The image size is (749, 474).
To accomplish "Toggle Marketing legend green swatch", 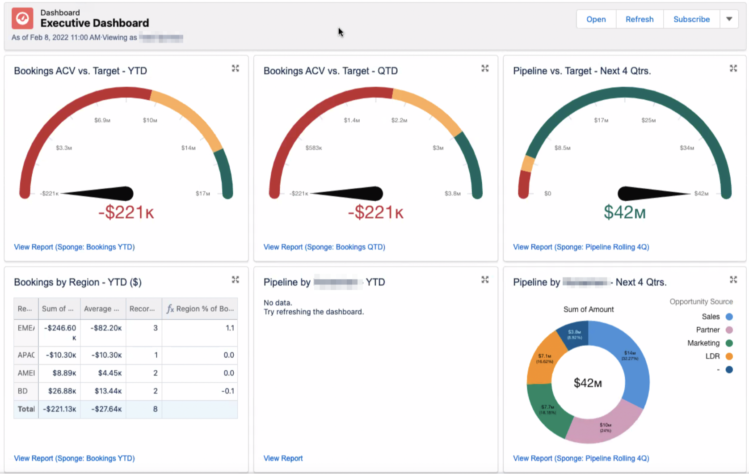I will [729, 343].
